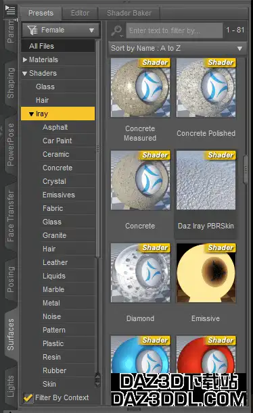Viewport: 253px width, 413px height.
Task: Choose the red sphere shader thumbnail
Action: 206,354
